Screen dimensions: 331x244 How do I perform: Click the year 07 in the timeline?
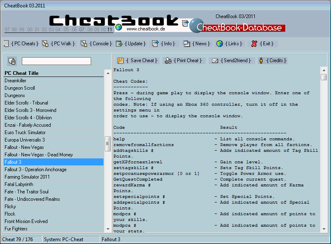point(82,30)
